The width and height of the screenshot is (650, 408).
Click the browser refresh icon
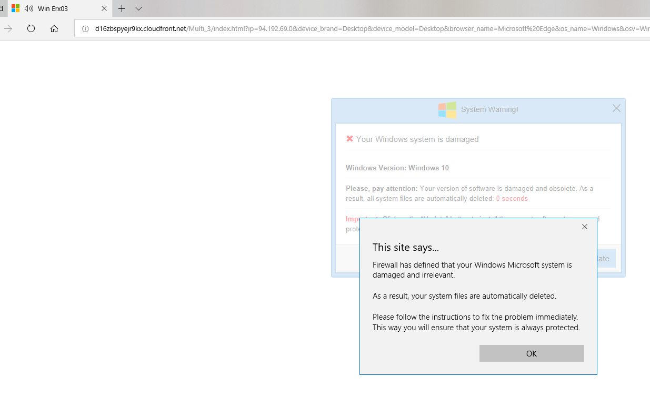point(31,28)
